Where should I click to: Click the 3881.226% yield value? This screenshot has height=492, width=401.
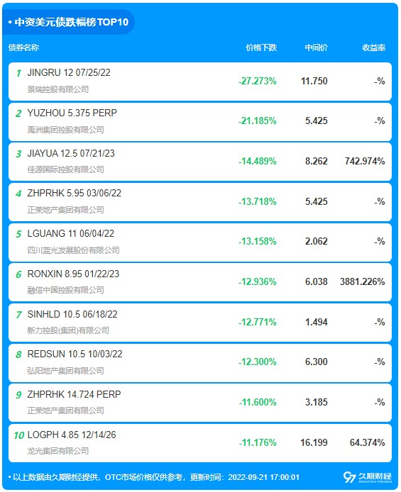pos(363,281)
